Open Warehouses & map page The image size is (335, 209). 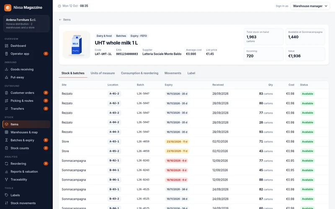pos(26,132)
